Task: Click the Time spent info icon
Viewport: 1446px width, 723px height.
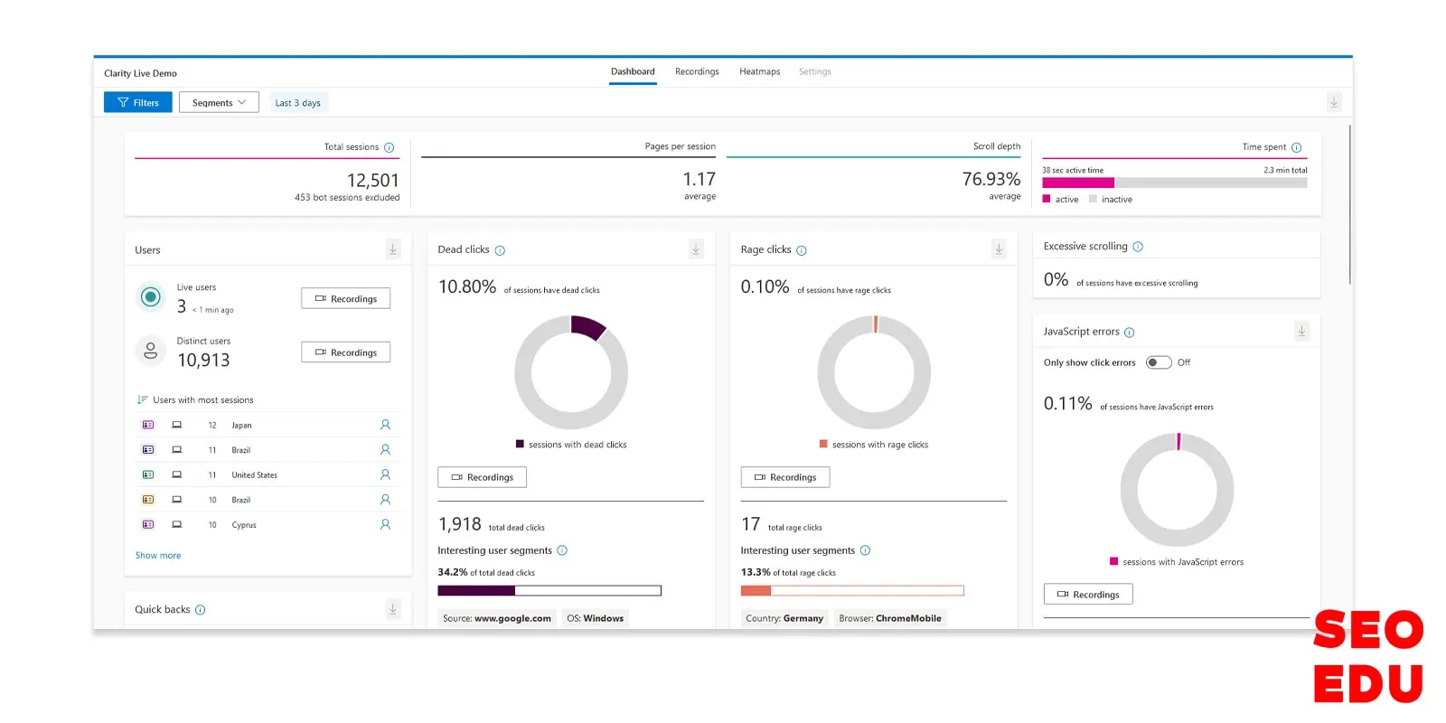Action: pyautogui.click(x=1297, y=147)
